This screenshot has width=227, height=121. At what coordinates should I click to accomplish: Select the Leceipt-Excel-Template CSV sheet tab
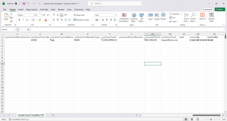[31, 115]
